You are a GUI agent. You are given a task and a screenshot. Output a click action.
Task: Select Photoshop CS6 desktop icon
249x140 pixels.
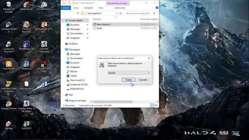26,46
